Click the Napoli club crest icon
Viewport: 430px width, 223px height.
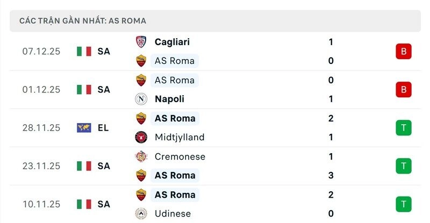pos(141,99)
